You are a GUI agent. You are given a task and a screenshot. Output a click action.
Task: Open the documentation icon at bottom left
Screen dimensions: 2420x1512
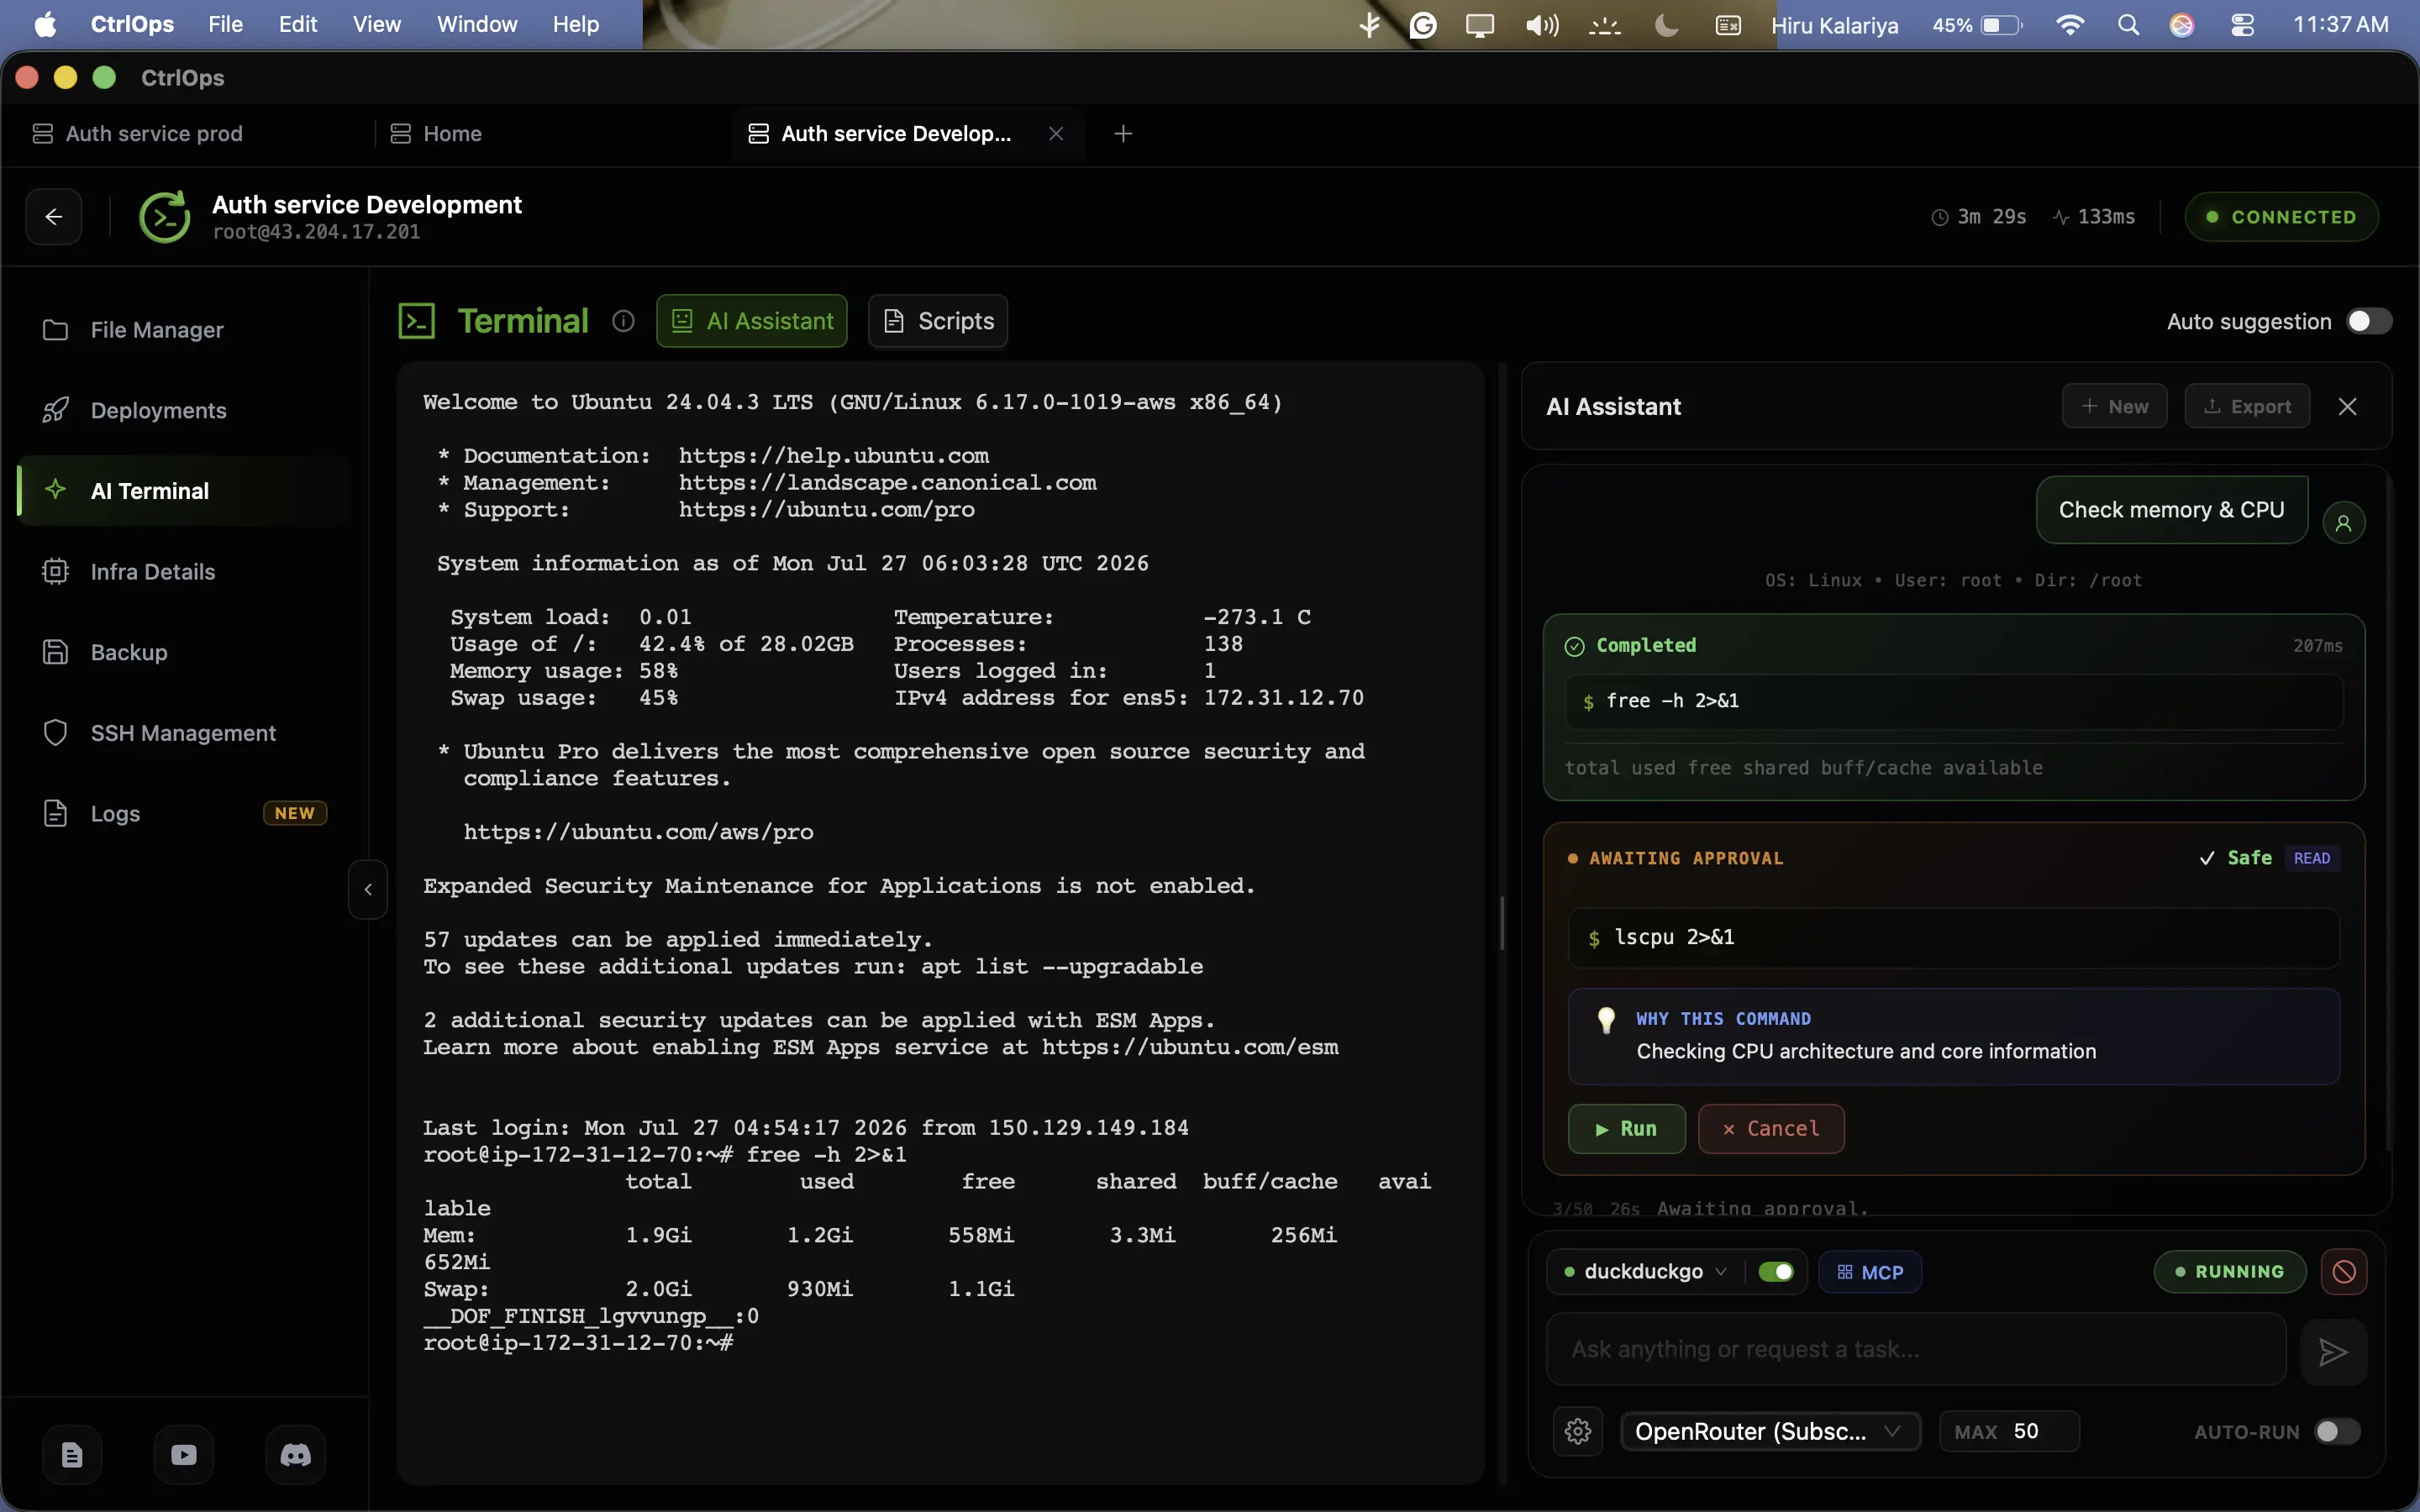pyautogui.click(x=72, y=1455)
